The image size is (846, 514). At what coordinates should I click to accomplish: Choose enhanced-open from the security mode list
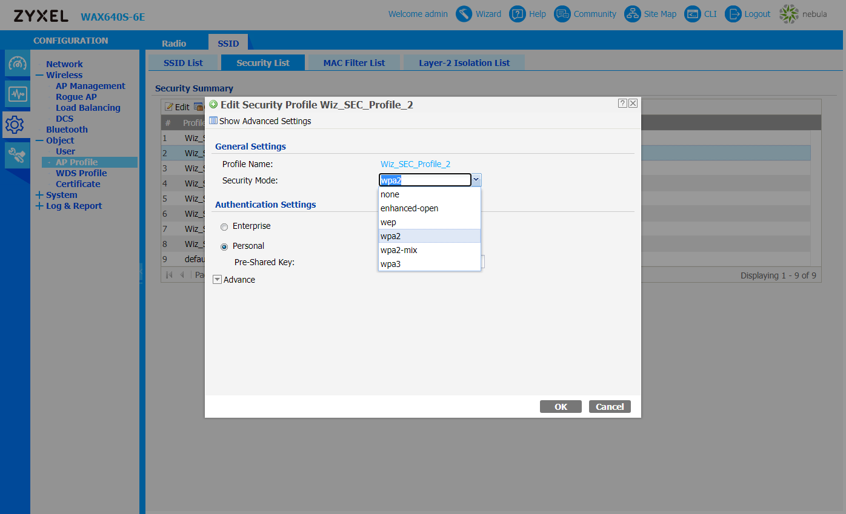tap(429, 208)
